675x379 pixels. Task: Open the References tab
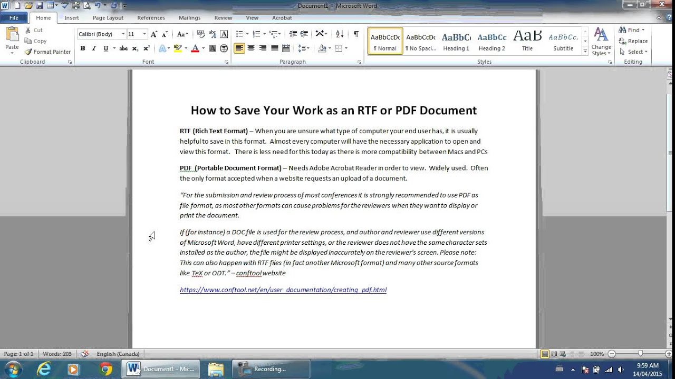tap(151, 17)
